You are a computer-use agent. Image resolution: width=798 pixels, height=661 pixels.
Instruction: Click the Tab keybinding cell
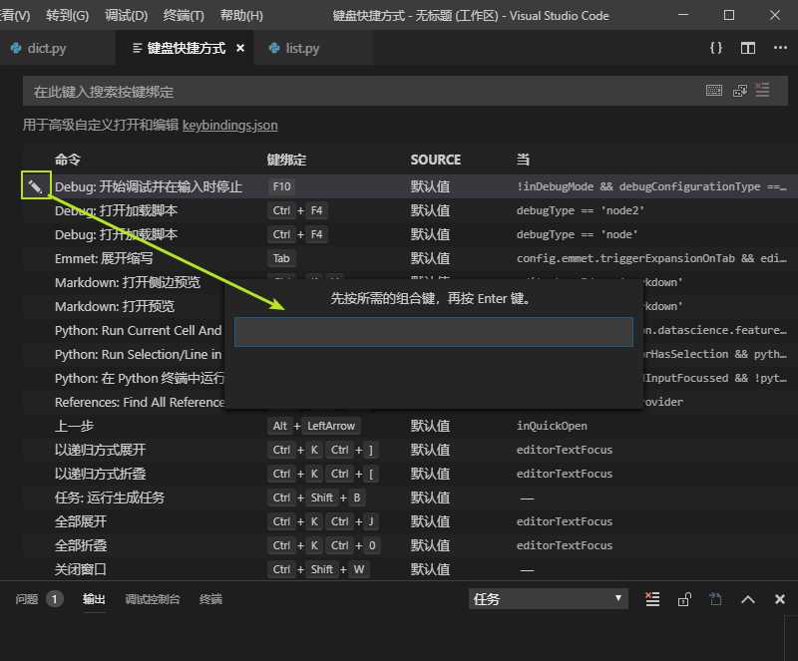(281, 258)
